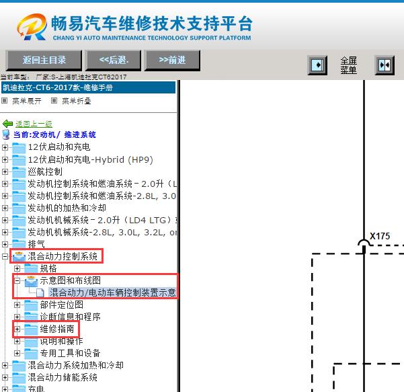This screenshot has width=404, height=392.
Task: Click the open folder icon of 示意图和布线图
Action: pyautogui.click(x=31, y=281)
